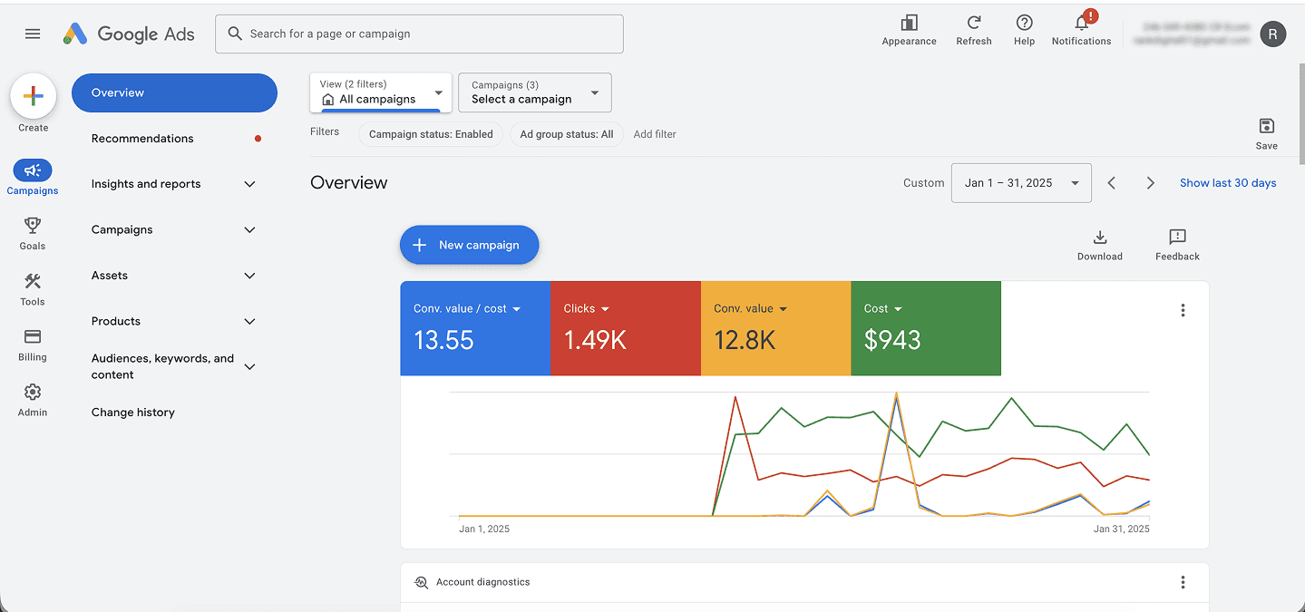Click the Overview page heading

[x=349, y=182]
